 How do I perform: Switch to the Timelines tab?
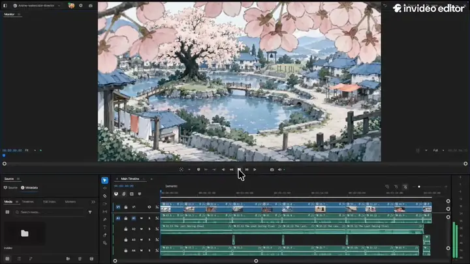point(27,201)
